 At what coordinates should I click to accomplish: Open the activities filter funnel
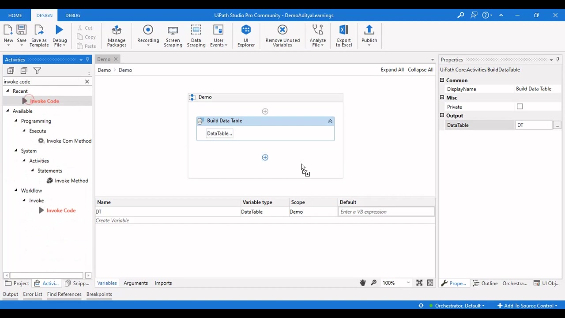(x=37, y=71)
